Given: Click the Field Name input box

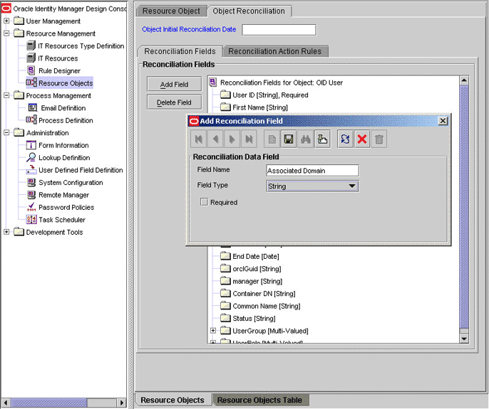Looking at the screenshot, I should coord(312,171).
